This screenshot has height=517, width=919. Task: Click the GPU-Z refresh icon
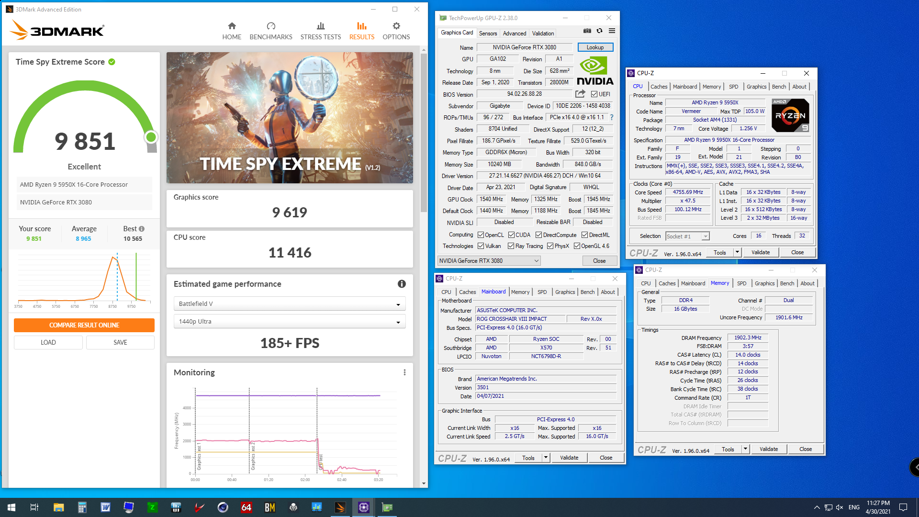pos(599,31)
